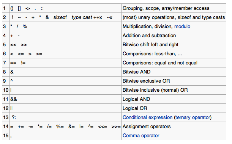Open the Conditional expression link
Viewport: 232px width, 144px height.
147,117
